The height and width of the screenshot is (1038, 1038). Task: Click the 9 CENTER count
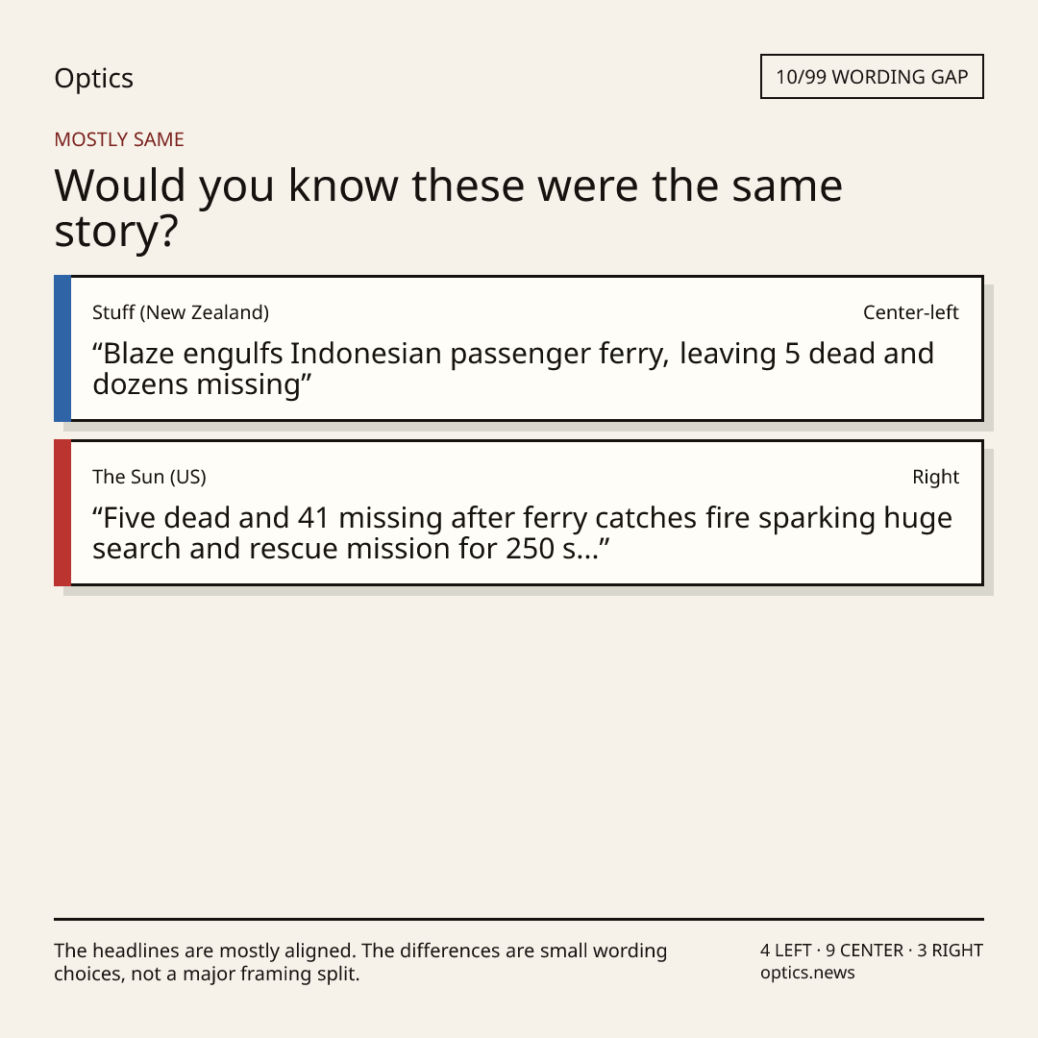tap(864, 951)
